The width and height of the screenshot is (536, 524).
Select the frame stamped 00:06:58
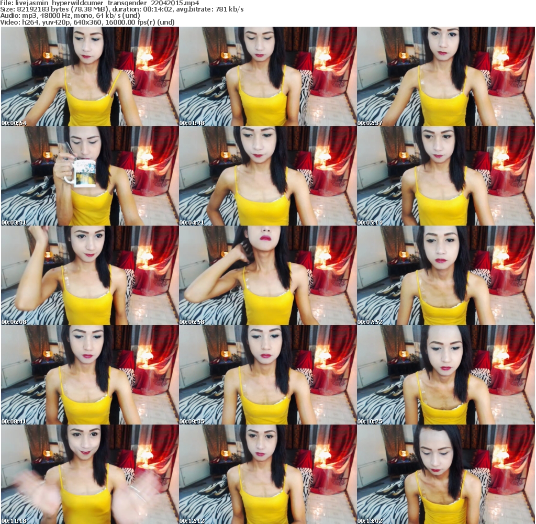pos(267,275)
